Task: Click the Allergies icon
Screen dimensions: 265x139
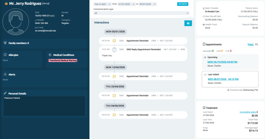Action: pyautogui.click(x=5, y=55)
